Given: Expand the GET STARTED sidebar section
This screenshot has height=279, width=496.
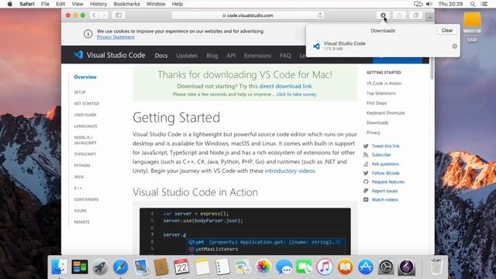Looking at the screenshot, I should tap(86, 103).
